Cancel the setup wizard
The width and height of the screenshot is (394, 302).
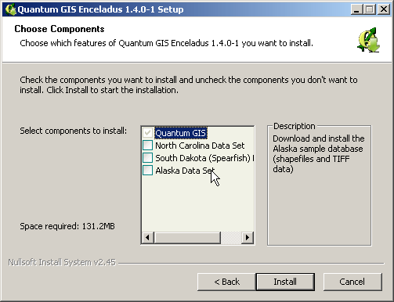point(352,282)
